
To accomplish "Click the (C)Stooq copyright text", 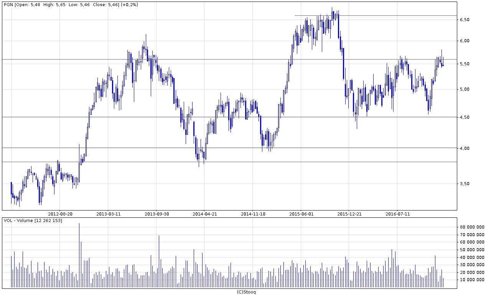I will pos(246,292).
